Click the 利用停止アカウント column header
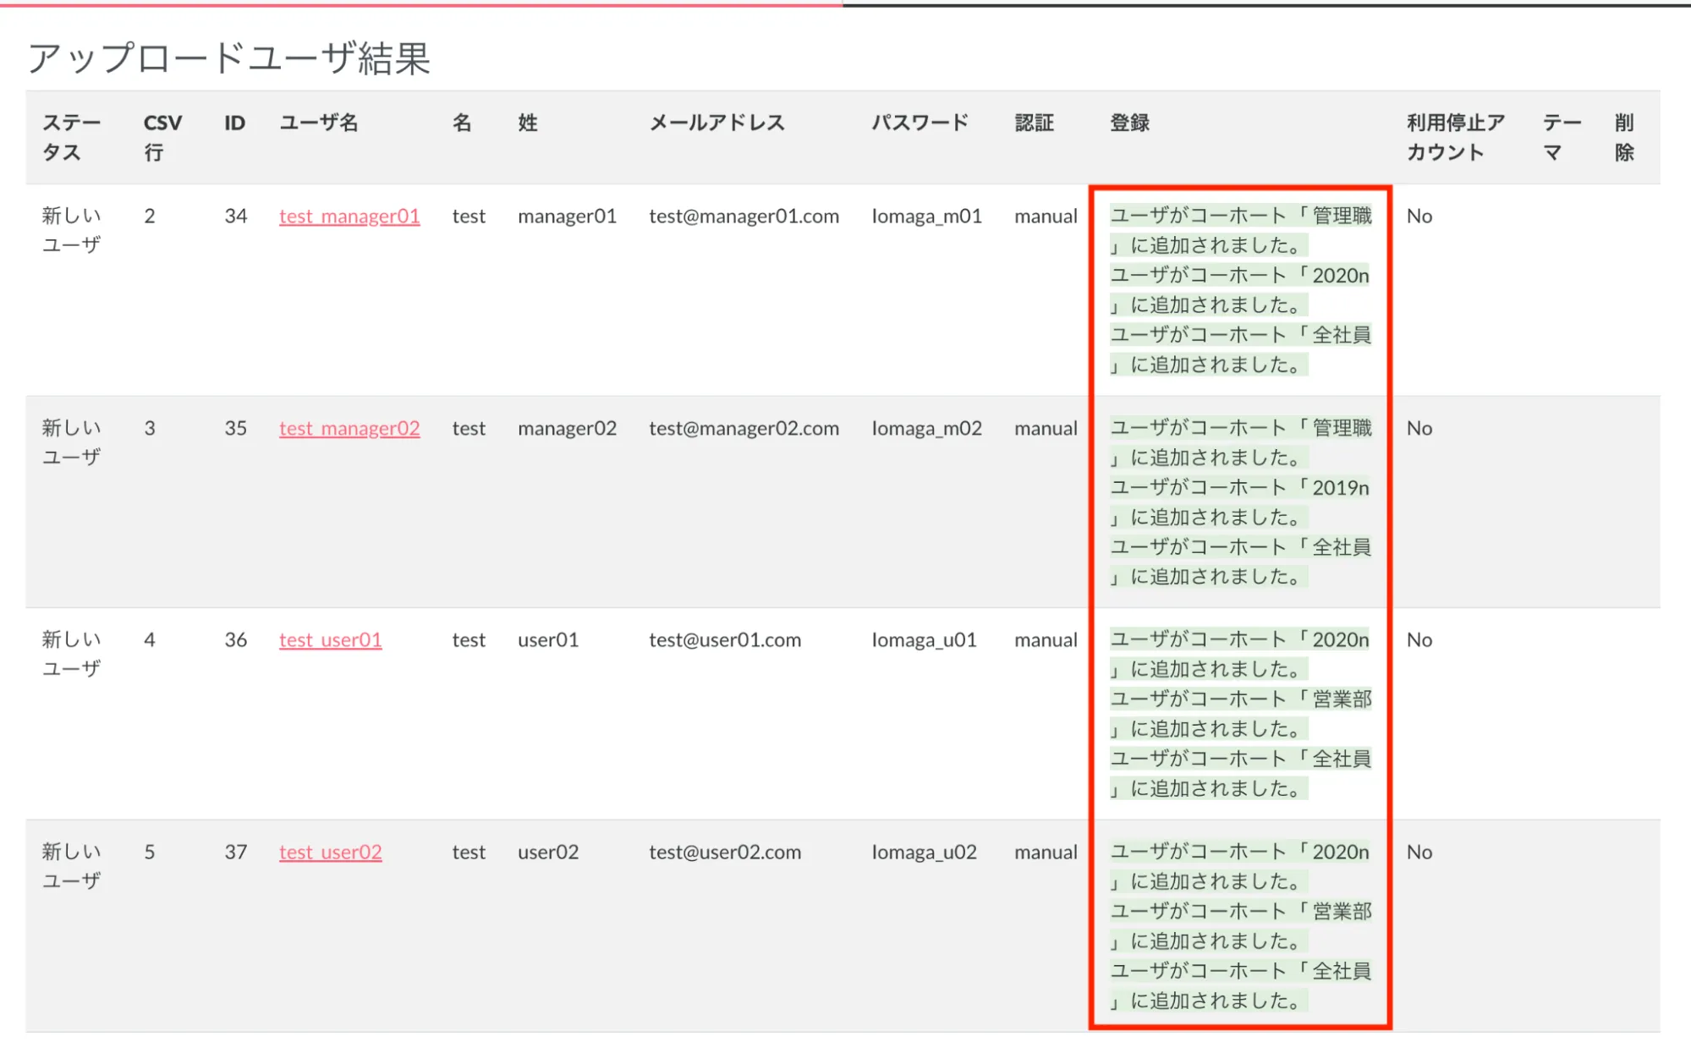Image resolution: width=1691 pixels, height=1042 pixels. coord(1455,138)
